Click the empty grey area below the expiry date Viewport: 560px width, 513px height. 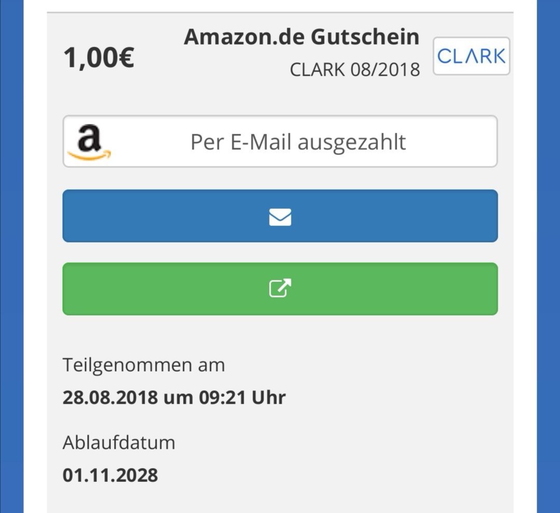click(x=280, y=500)
